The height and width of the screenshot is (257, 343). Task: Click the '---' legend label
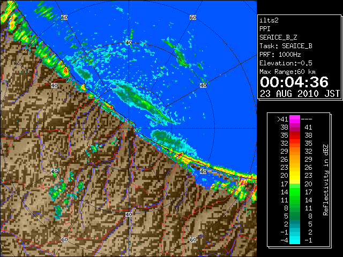click(307, 119)
